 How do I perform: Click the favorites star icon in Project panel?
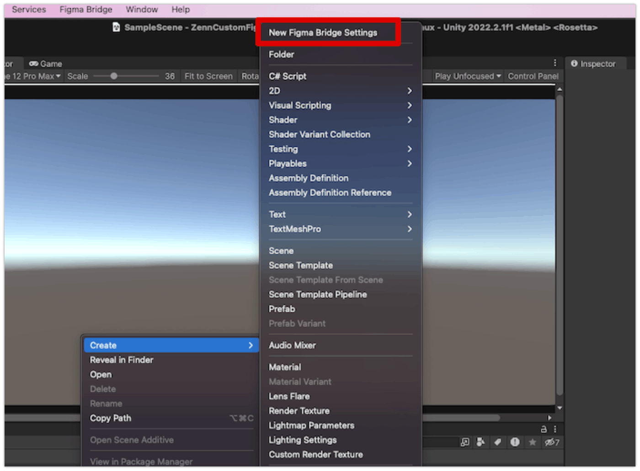pyautogui.click(x=532, y=442)
